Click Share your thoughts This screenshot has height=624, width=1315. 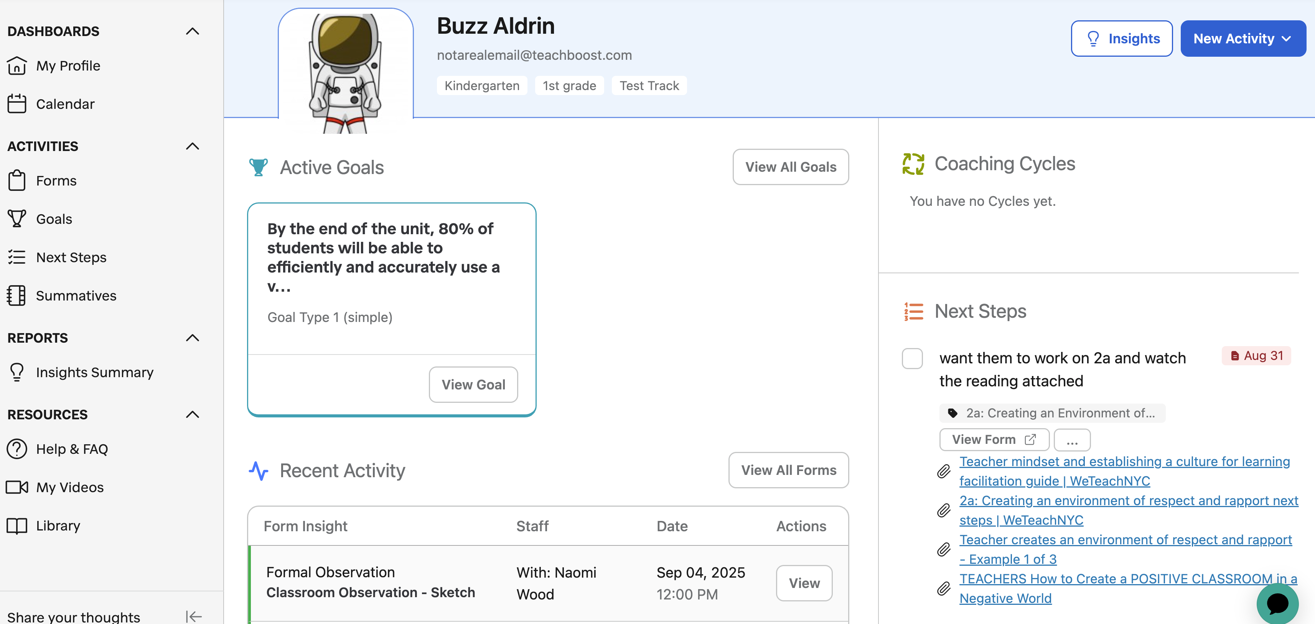click(74, 617)
